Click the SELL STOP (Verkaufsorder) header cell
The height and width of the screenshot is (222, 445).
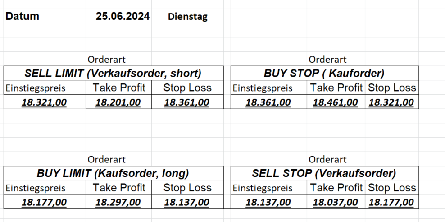[324, 173]
